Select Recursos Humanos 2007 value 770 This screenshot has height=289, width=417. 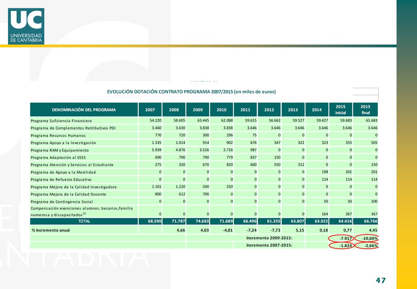[x=158, y=135]
